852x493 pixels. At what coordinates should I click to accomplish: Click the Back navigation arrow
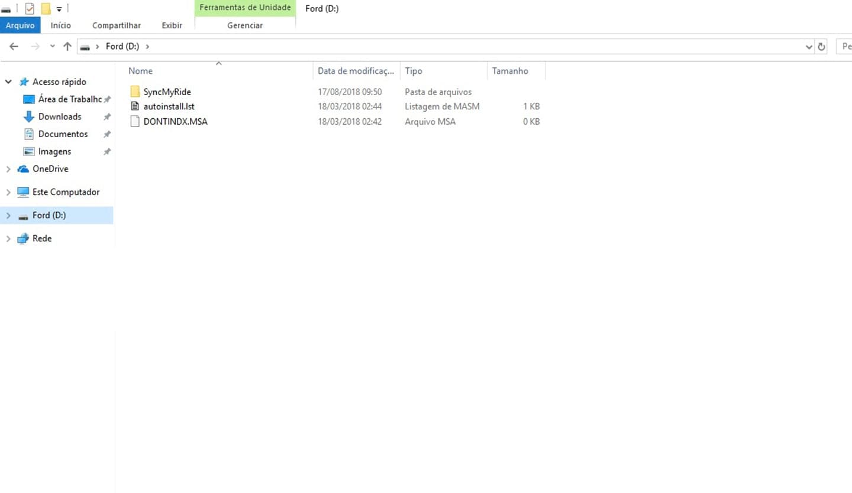click(x=14, y=47)
